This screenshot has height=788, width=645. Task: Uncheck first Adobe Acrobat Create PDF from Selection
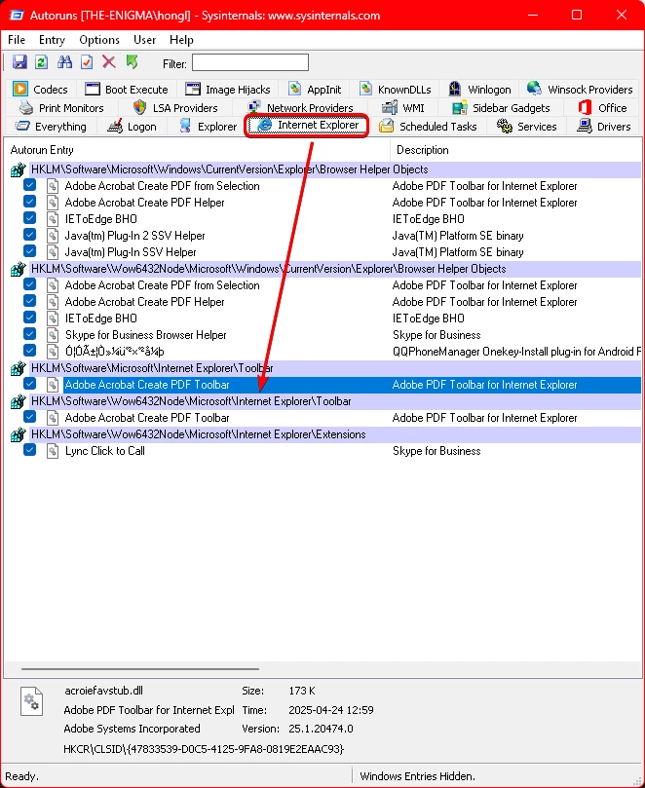pos(29,185)
